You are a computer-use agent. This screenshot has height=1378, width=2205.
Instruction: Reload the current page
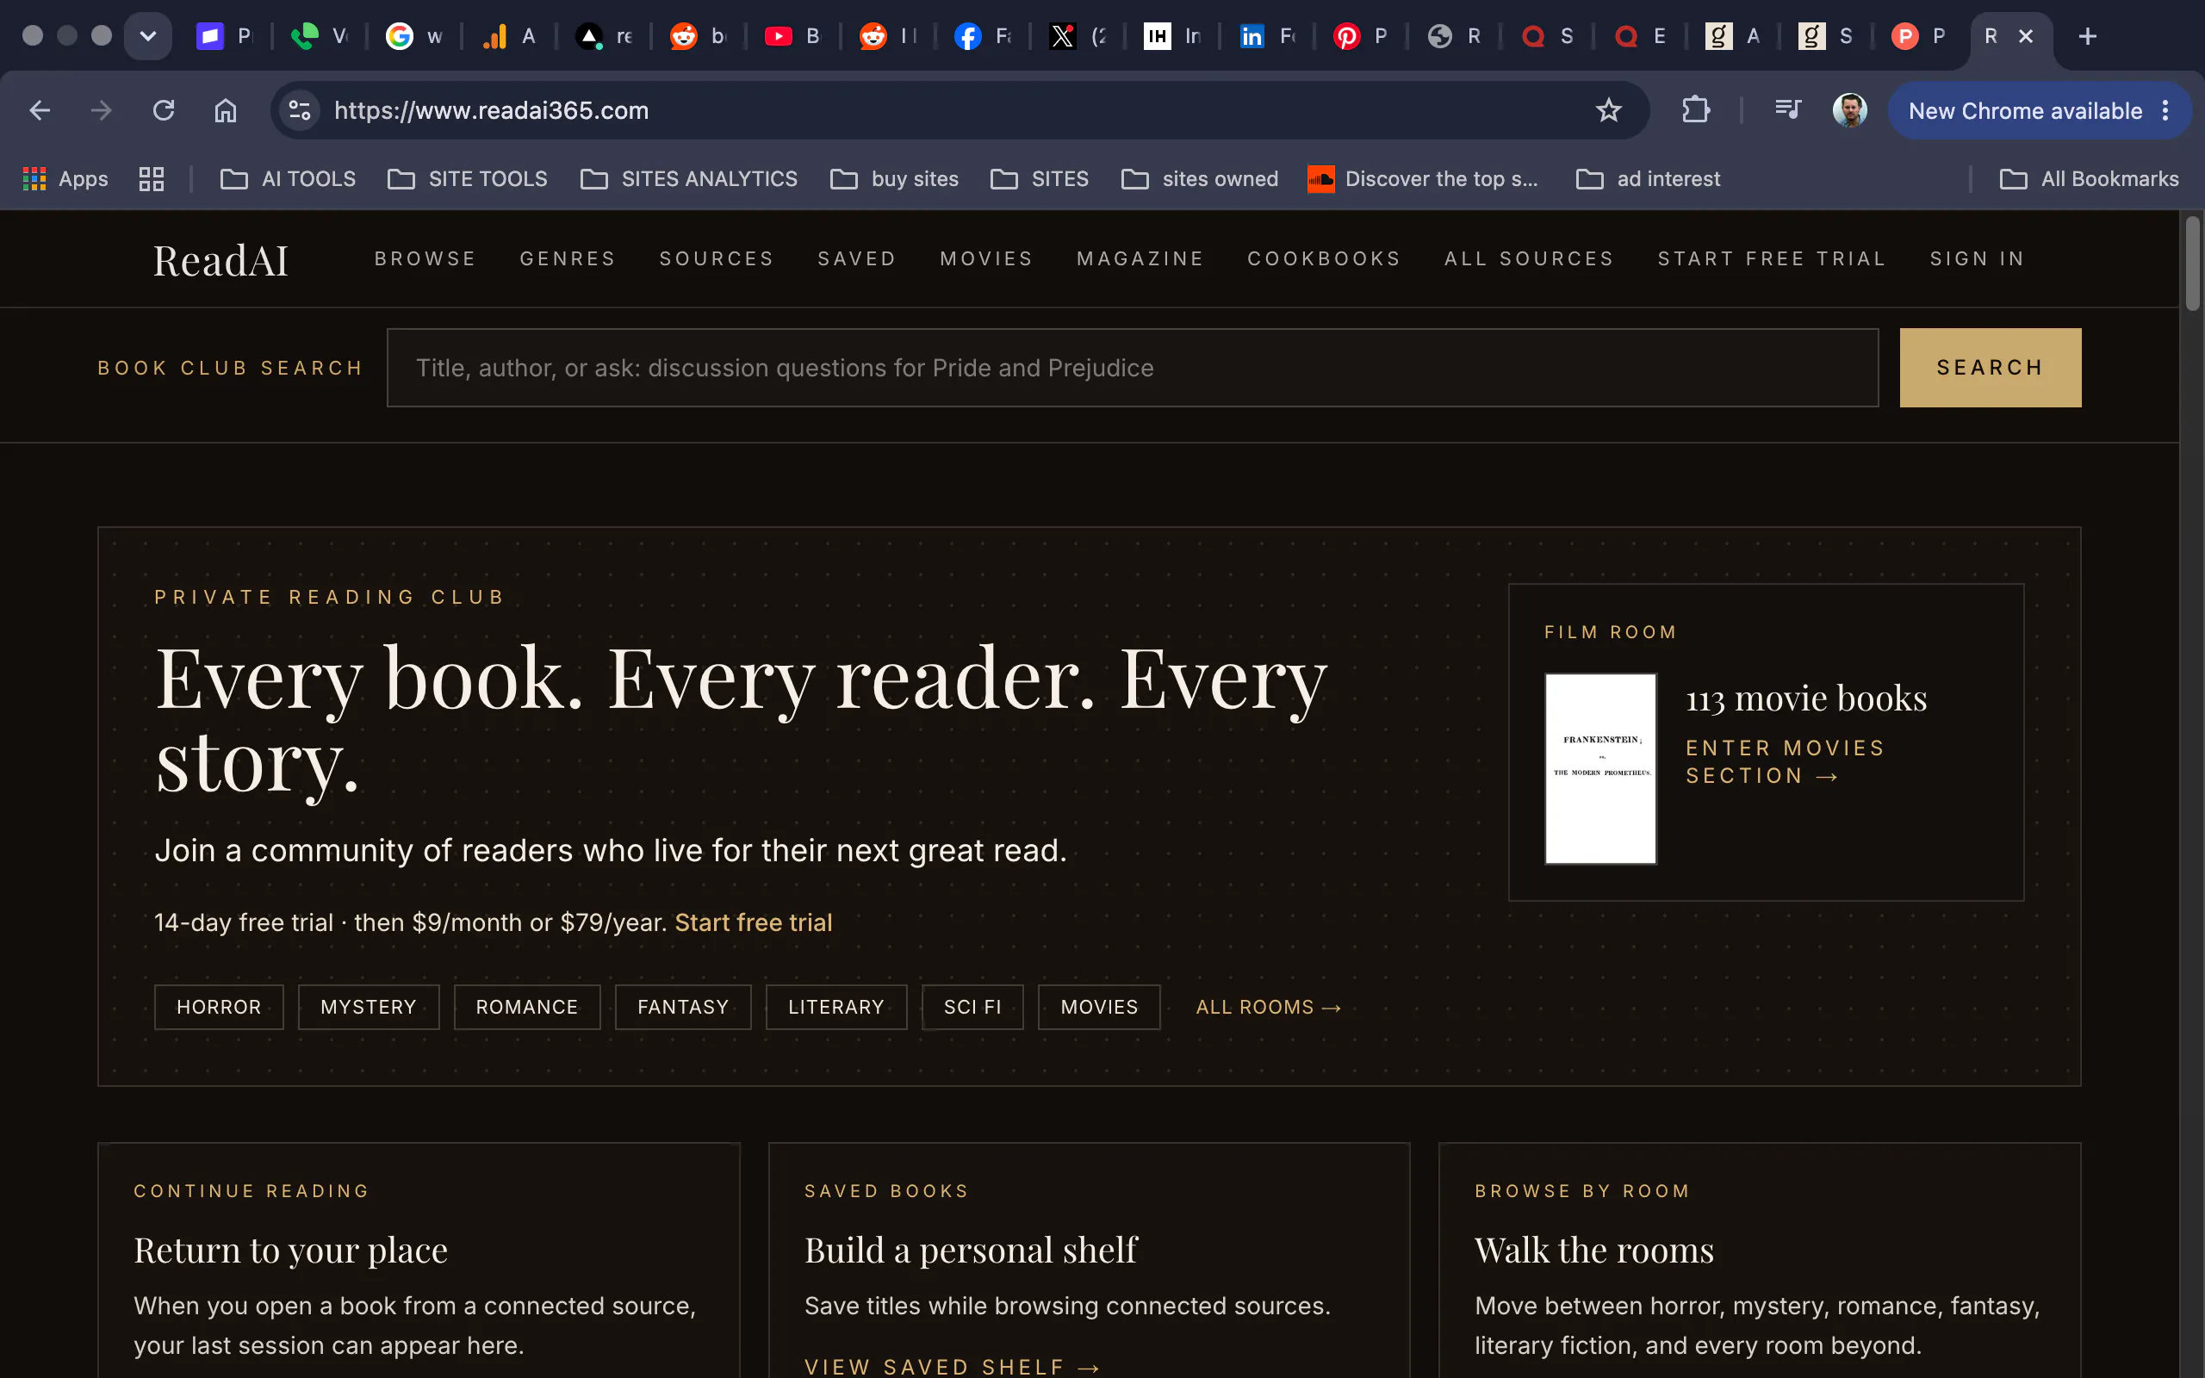(163, 110)
